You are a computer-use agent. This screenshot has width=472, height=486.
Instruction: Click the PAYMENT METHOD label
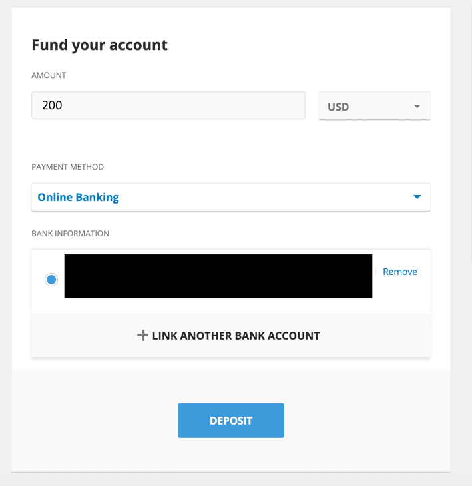[68, 167]
